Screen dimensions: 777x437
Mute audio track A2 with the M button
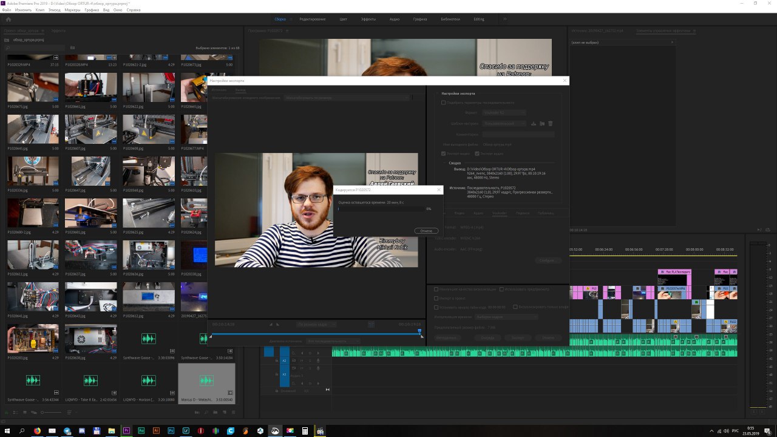(302, 361)
